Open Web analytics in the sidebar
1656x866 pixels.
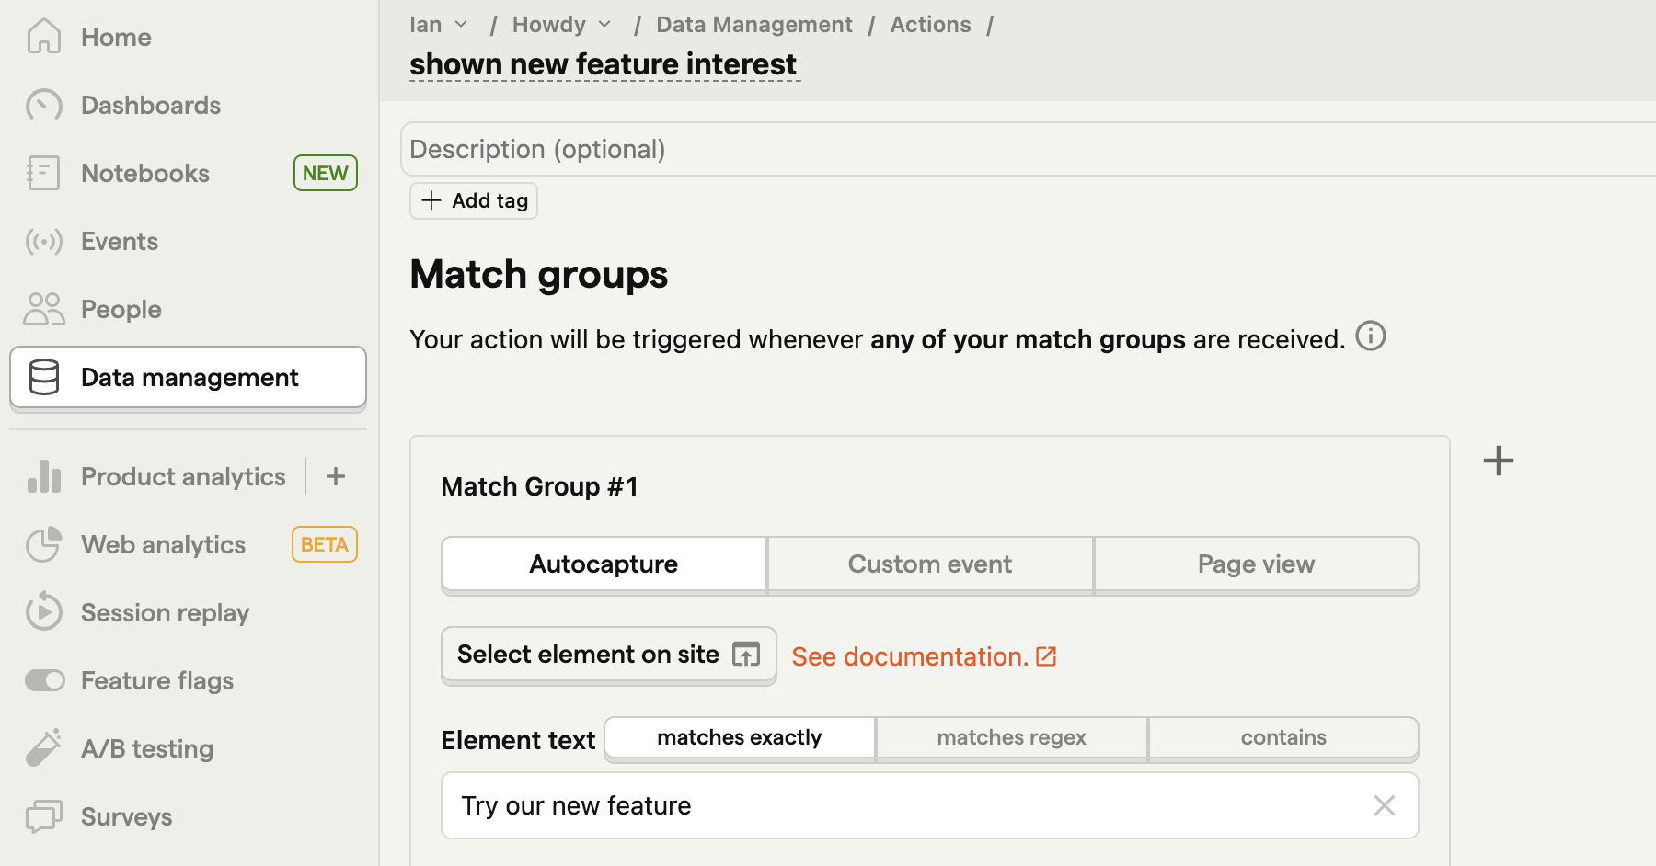(188, 544)
